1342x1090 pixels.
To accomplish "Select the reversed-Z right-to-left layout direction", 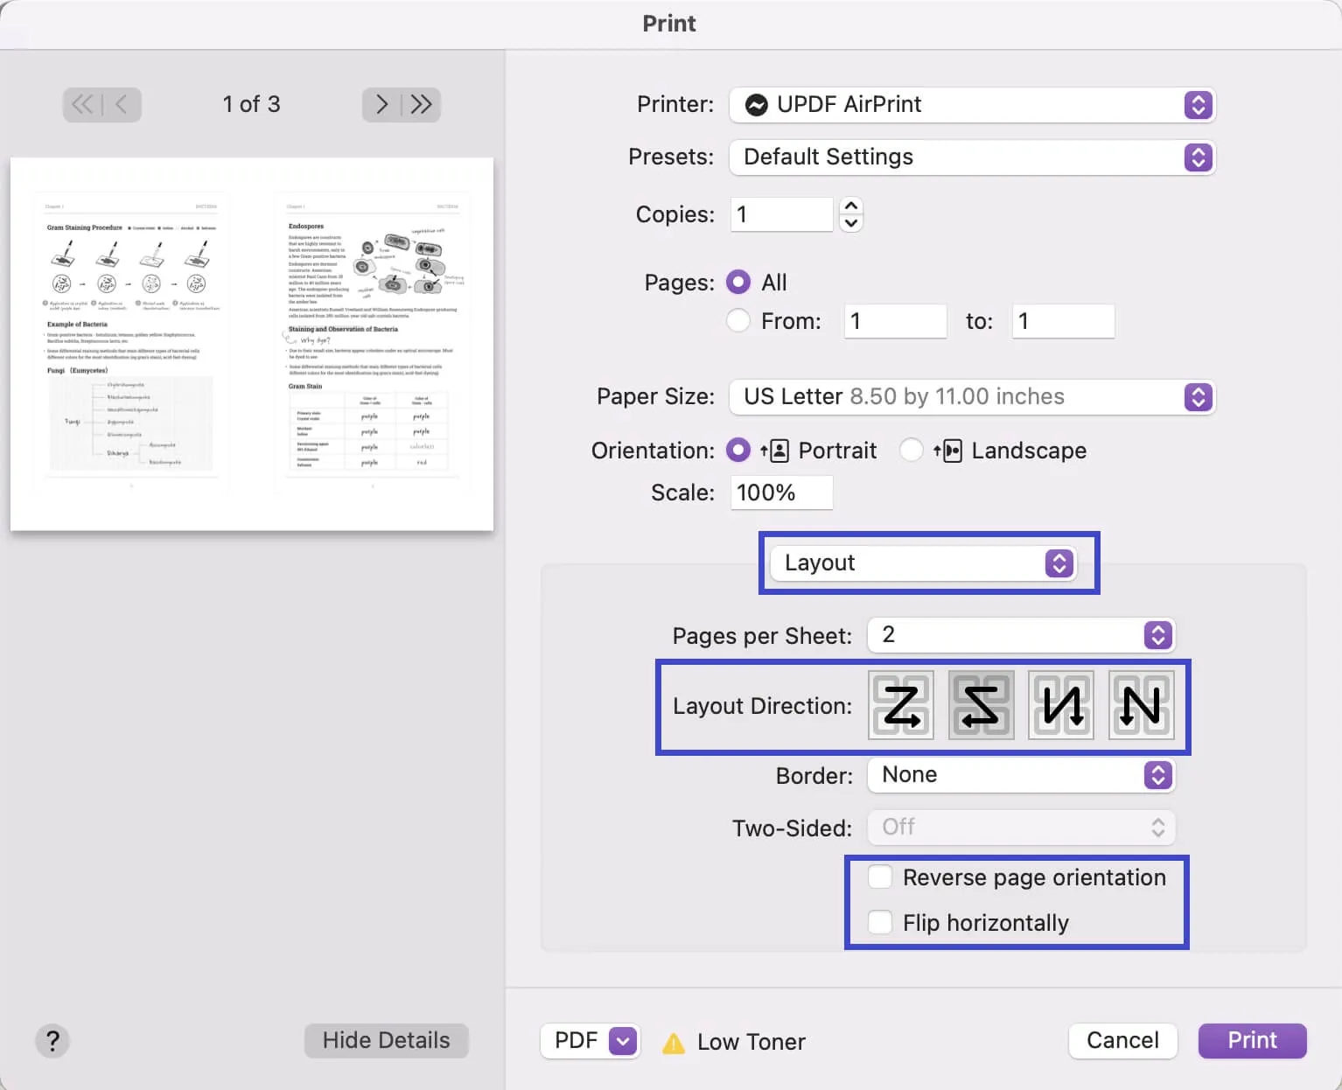I will pyautogui.click(x=982, y=705).
